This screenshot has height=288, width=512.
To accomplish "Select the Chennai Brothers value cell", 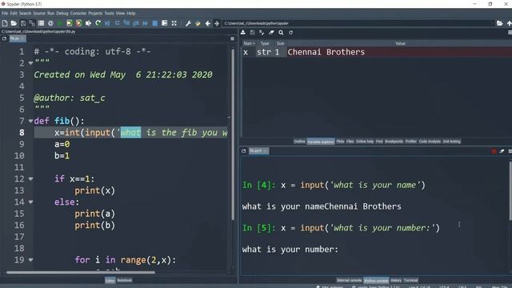I will (x=399, y=52).
